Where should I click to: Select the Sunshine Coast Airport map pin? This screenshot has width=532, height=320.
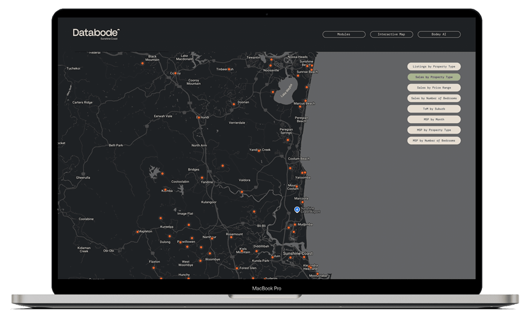[297, 209]
